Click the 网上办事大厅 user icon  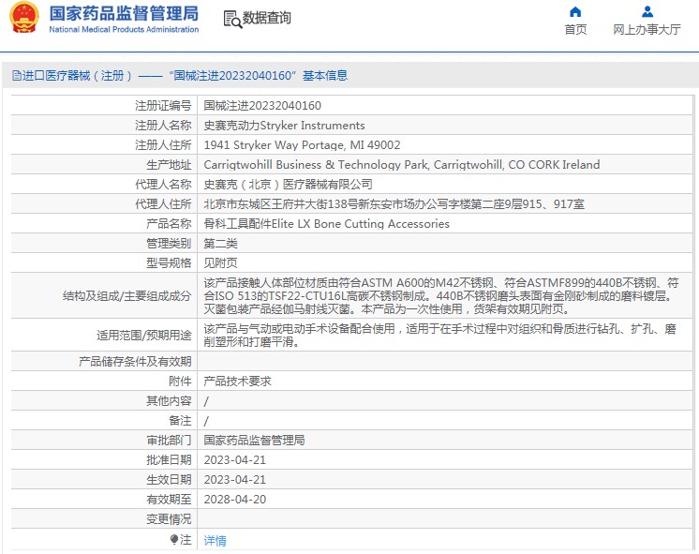click(x=647, y=11)
